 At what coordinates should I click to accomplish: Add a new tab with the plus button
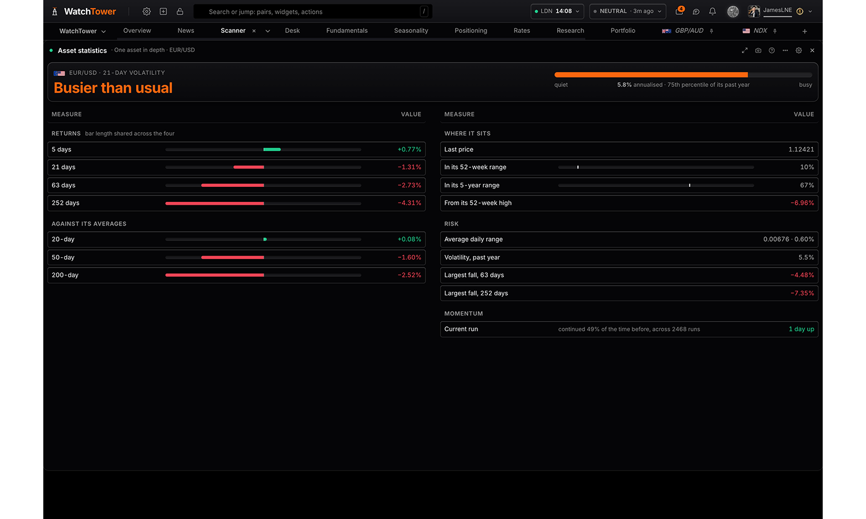(x=805, y=31)
